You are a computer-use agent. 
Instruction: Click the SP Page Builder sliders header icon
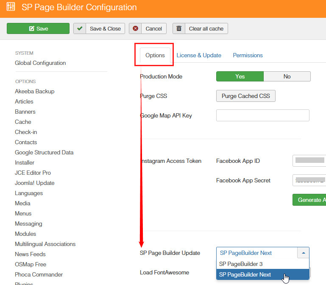pos(11,7)
